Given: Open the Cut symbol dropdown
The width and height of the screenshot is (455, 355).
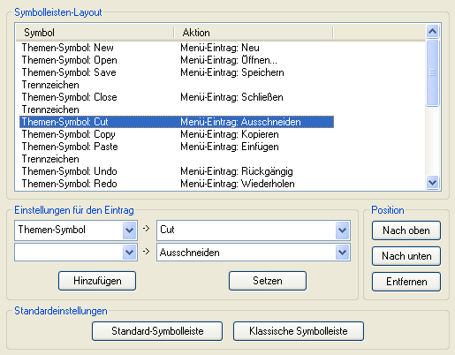Looking at the screenshot, I should [342, 230].
